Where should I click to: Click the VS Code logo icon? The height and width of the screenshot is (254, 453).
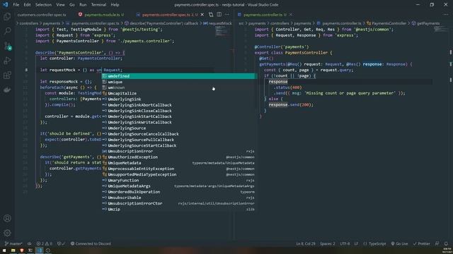[6, 5]
